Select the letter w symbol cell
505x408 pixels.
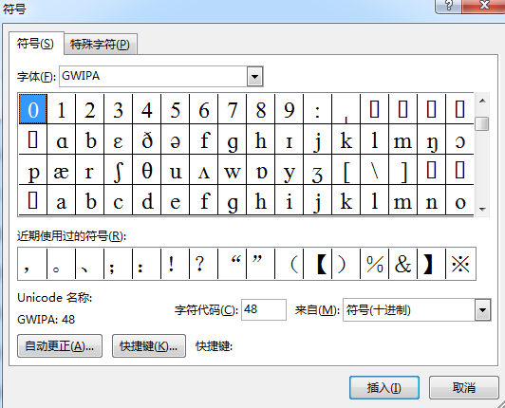(x=233, y=170)
